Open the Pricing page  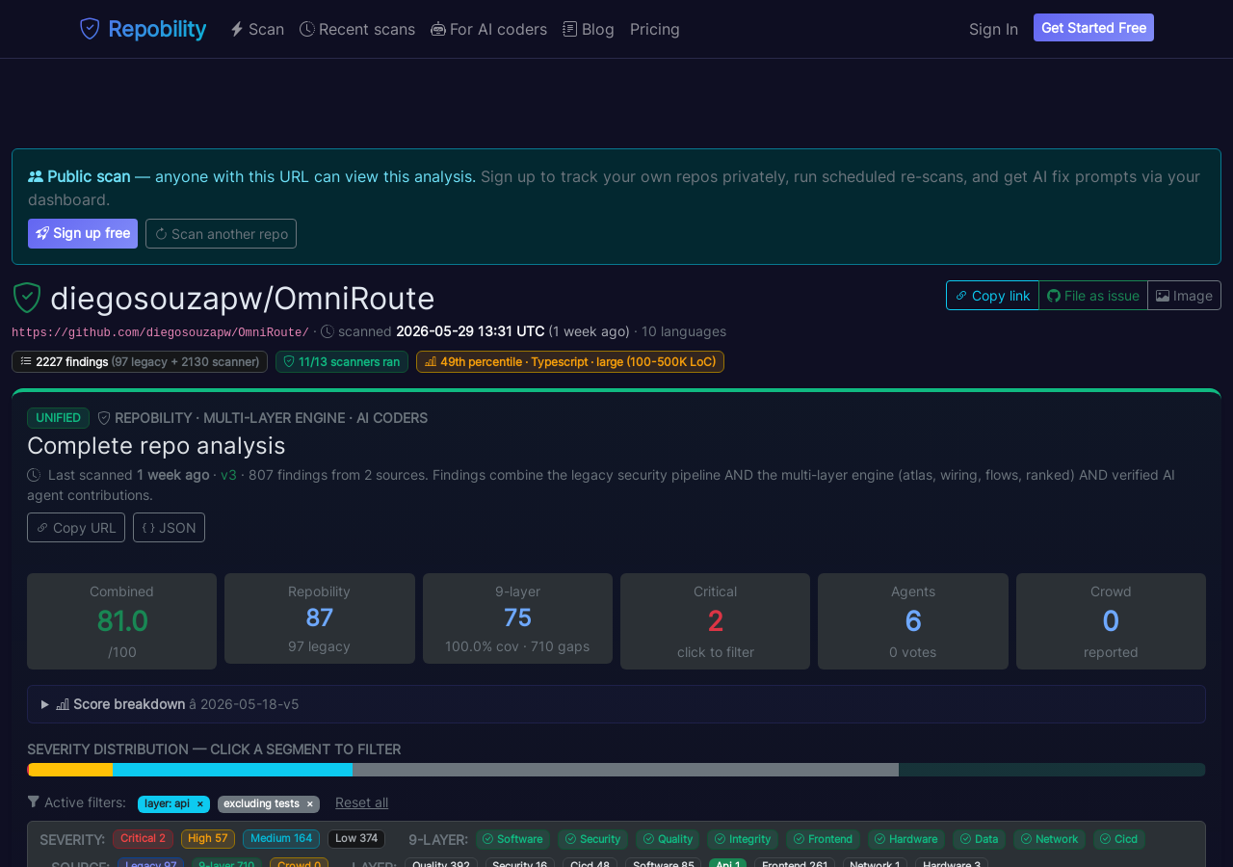pos(655,29)
